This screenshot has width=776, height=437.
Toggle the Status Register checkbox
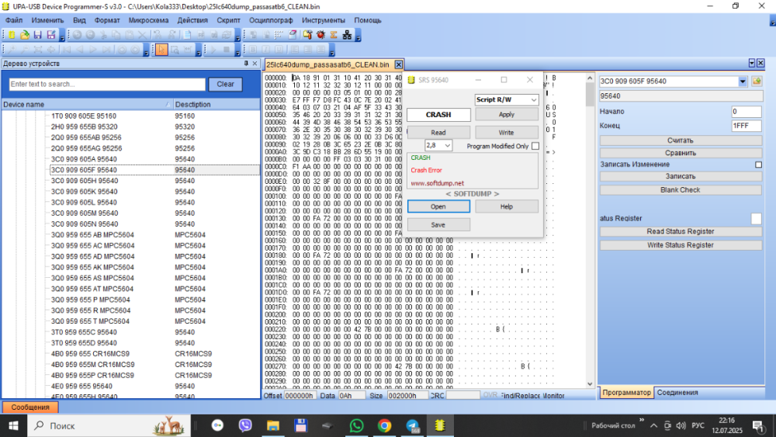(756, 219)
